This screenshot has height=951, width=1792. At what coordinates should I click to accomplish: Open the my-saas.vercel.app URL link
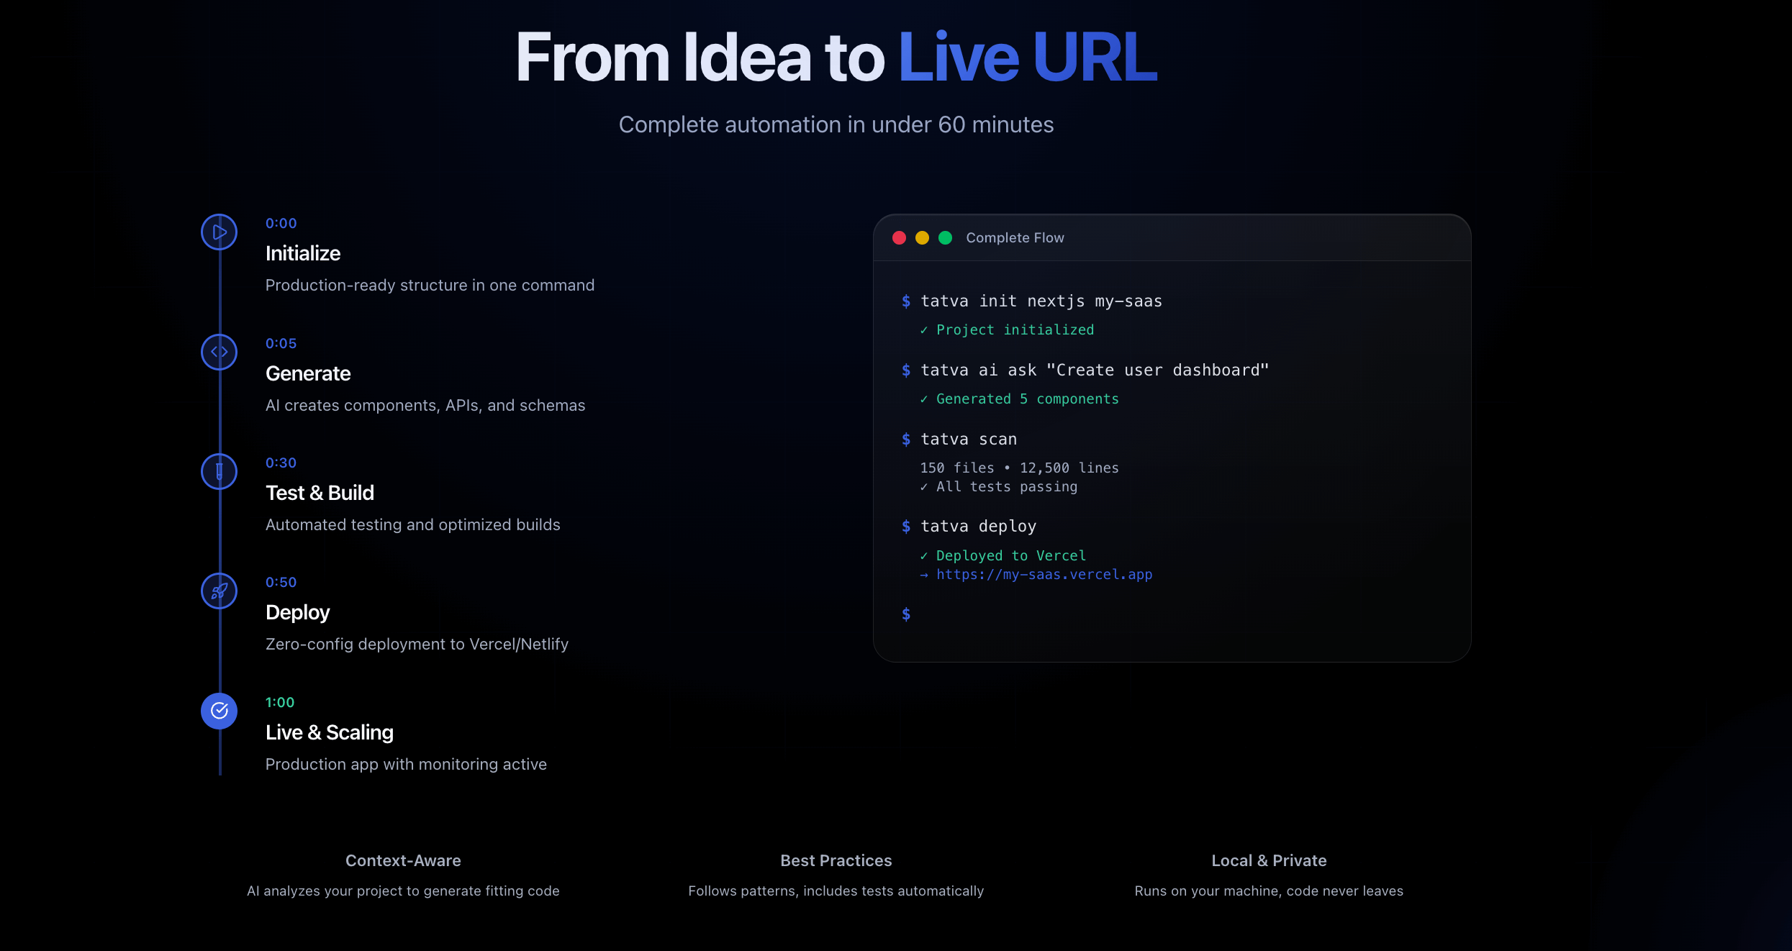tap(1044, 575)
